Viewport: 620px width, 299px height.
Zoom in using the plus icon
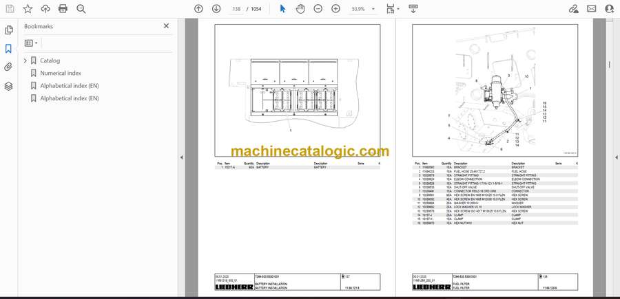coord(335,9)
